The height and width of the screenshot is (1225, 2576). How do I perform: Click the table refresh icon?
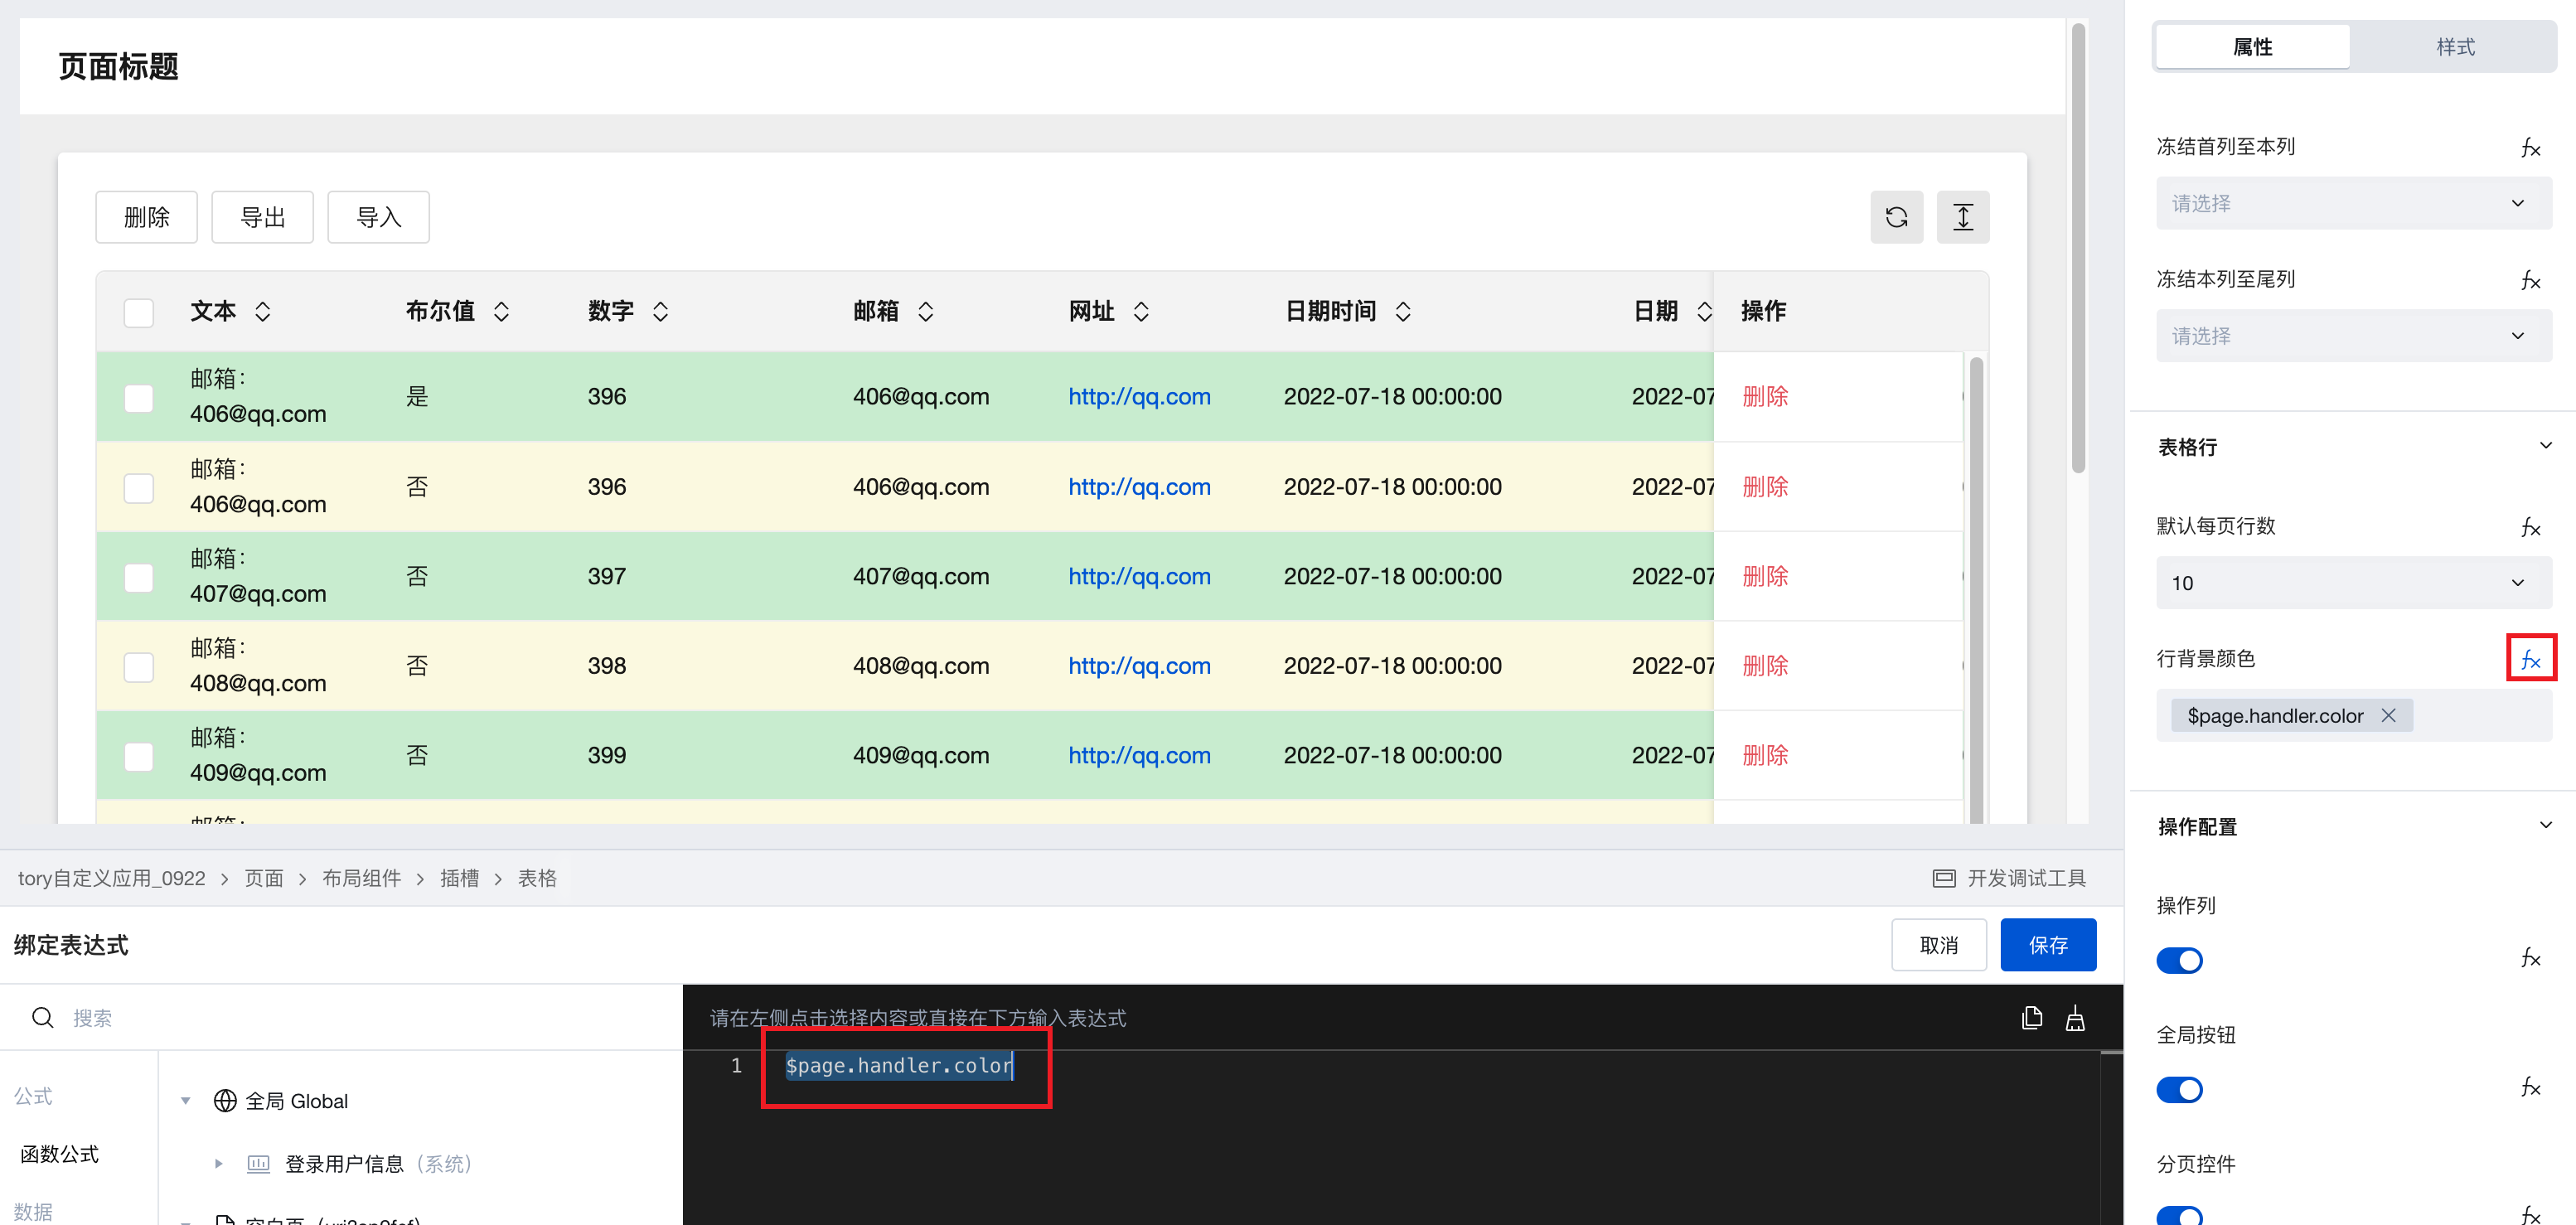1896,217
